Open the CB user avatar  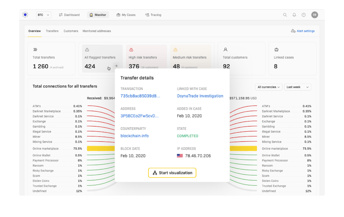point(314,15)
